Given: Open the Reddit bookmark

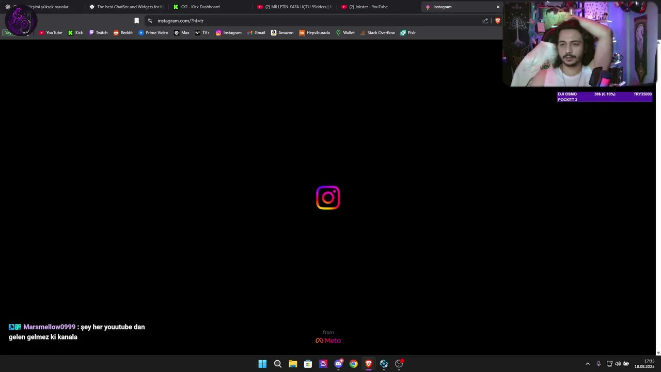Looking at the screenshot, I should 123,33.
